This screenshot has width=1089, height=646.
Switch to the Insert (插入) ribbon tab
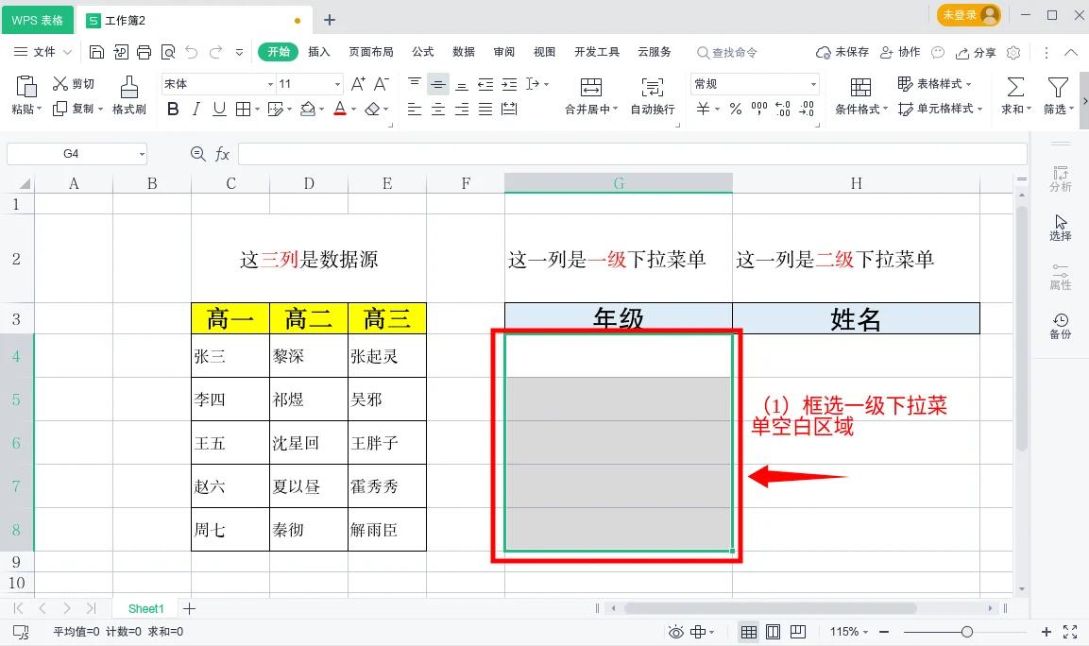coord(319,52)
